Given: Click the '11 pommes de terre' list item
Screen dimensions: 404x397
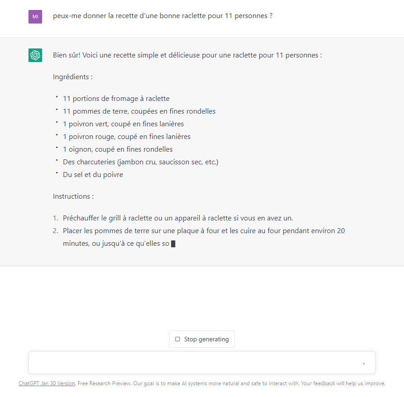Looking at the screenshot, I should [139, 111].
